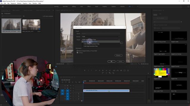190x106 pixels.
Task: Open the Sequence menu
Action: coord(13,3)
